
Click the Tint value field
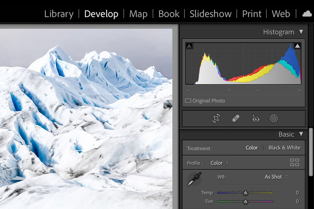[x=297, y=201]
